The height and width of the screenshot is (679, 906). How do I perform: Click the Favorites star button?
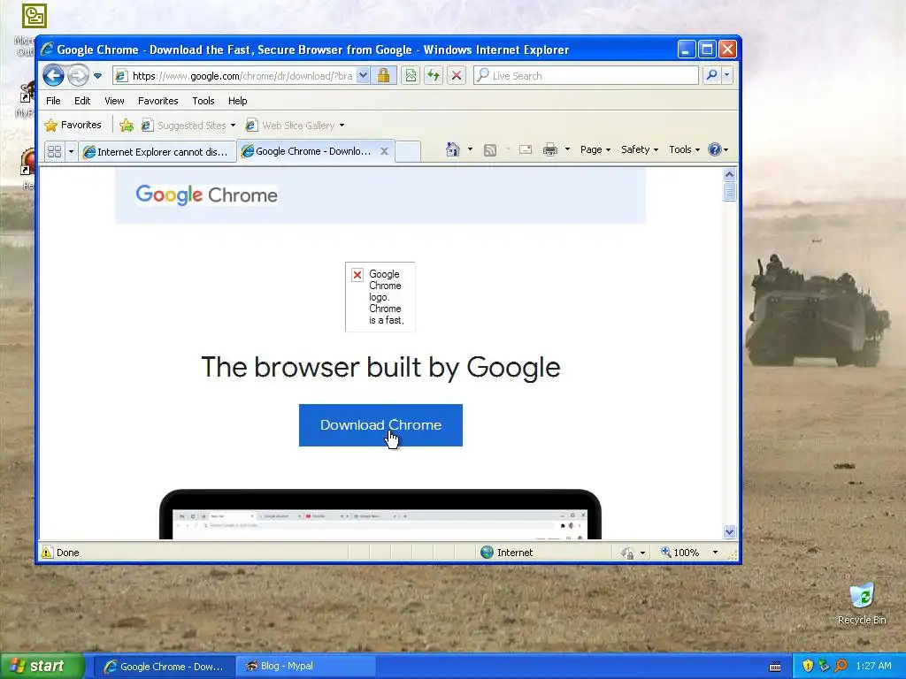(73, 125)
